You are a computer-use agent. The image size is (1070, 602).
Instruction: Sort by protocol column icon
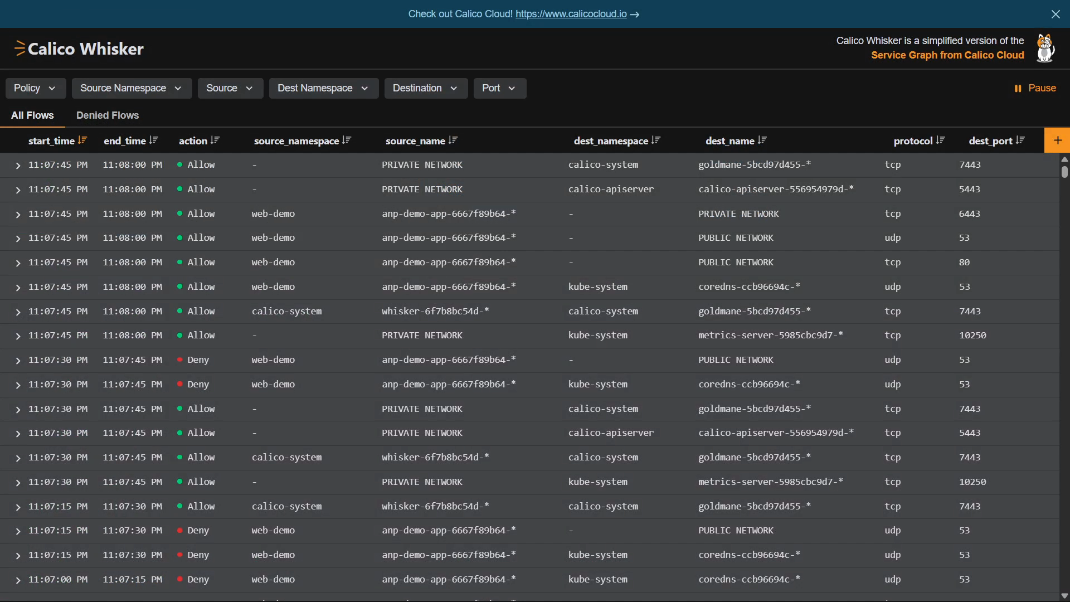941,140
